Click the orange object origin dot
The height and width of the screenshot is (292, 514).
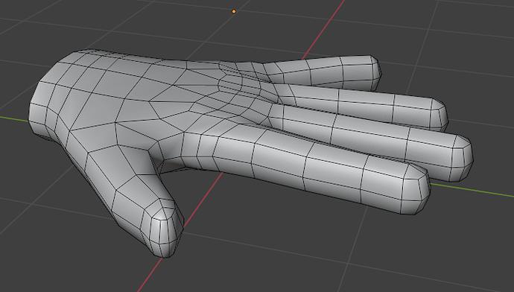[x=234, y=11]
